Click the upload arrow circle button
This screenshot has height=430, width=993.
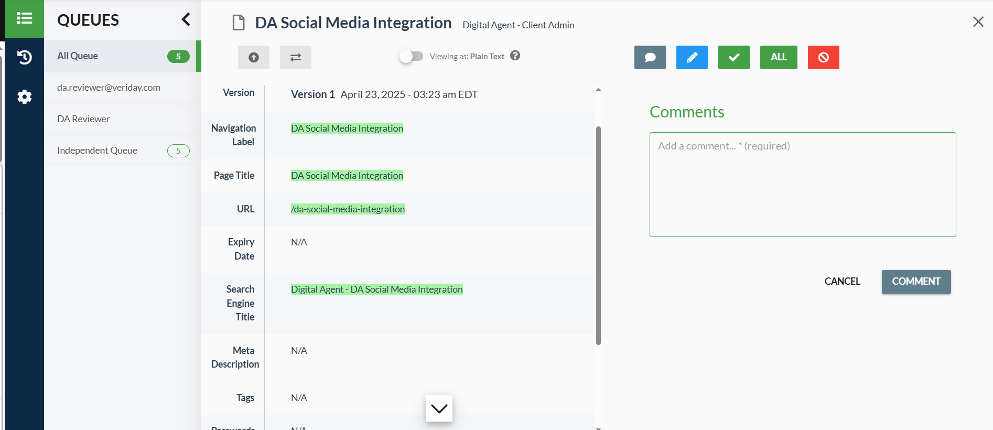[254, 57]
